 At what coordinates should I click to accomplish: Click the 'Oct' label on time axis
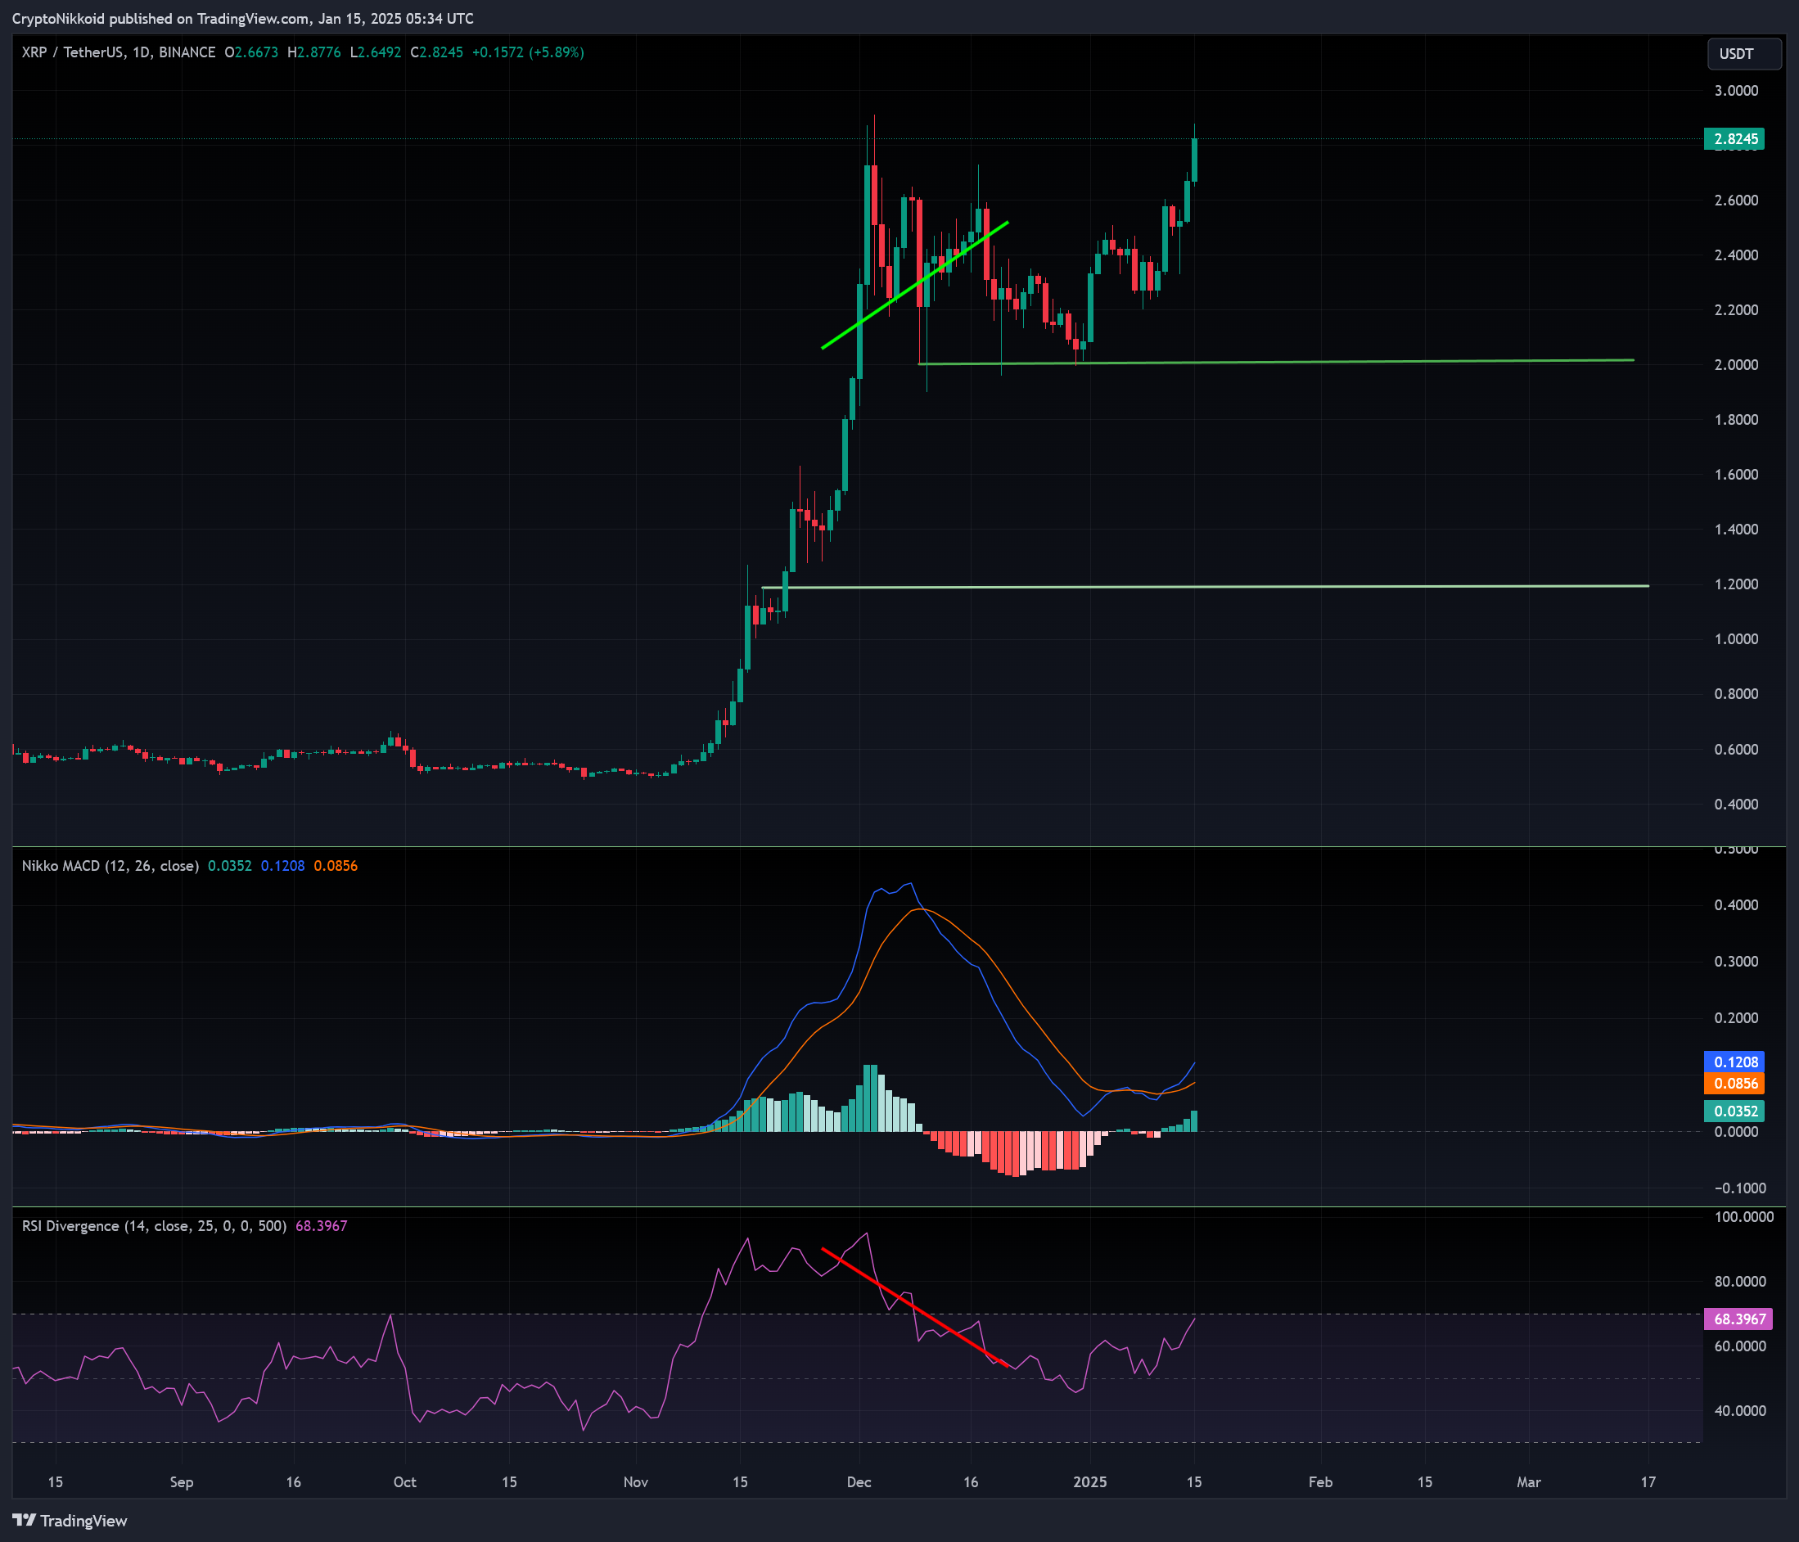(404, 1482)
